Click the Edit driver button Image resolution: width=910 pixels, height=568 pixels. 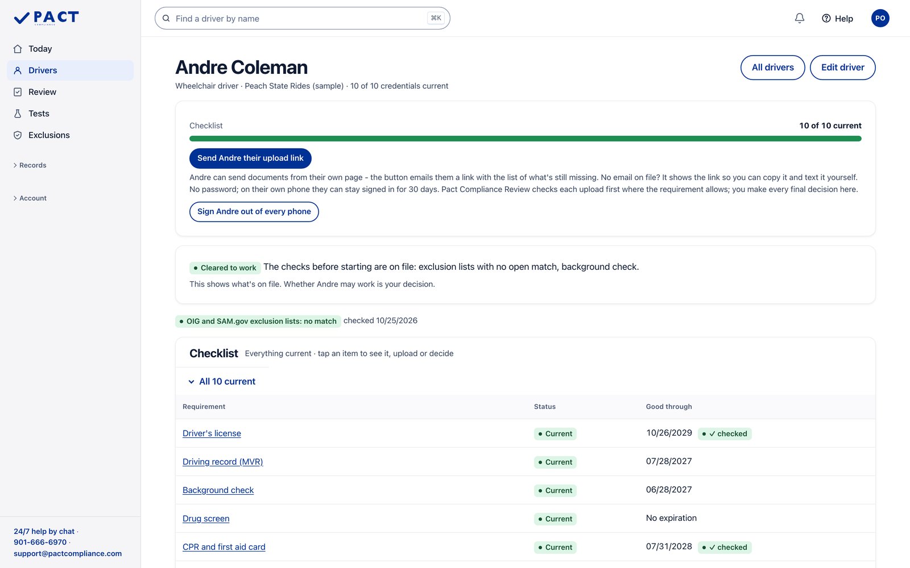click(x=842, y=68)
